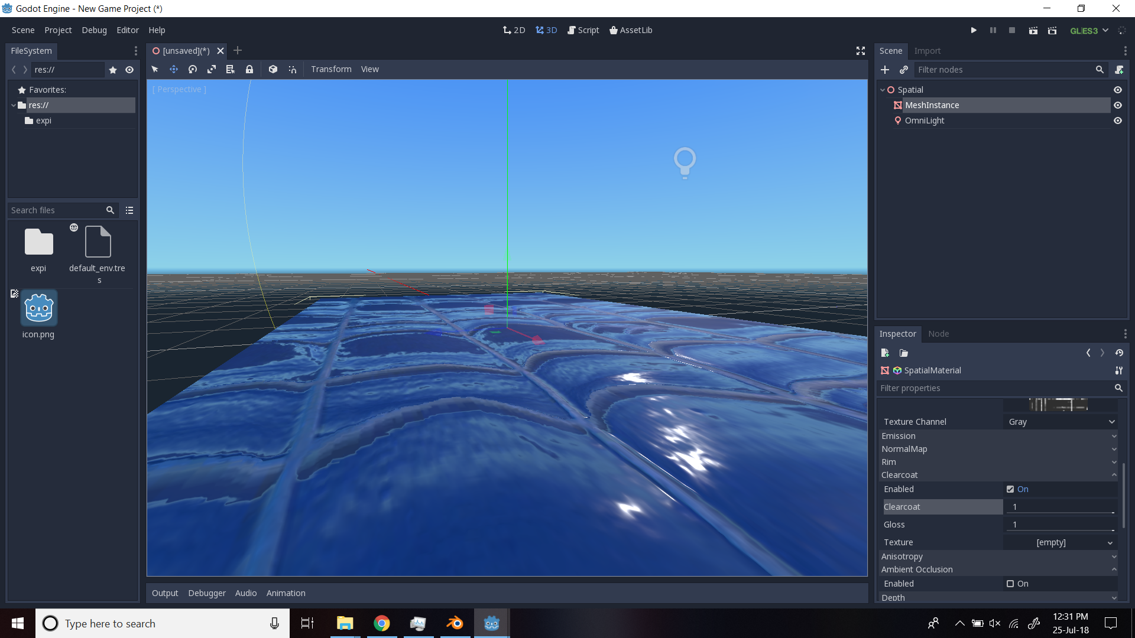
Task: Collapse the res:// folder in FileSystem
Action: [14, 105]
